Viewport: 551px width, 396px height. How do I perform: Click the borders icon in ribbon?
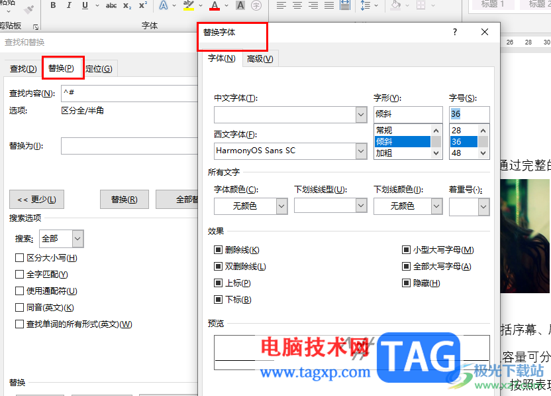tap(421, 5)
